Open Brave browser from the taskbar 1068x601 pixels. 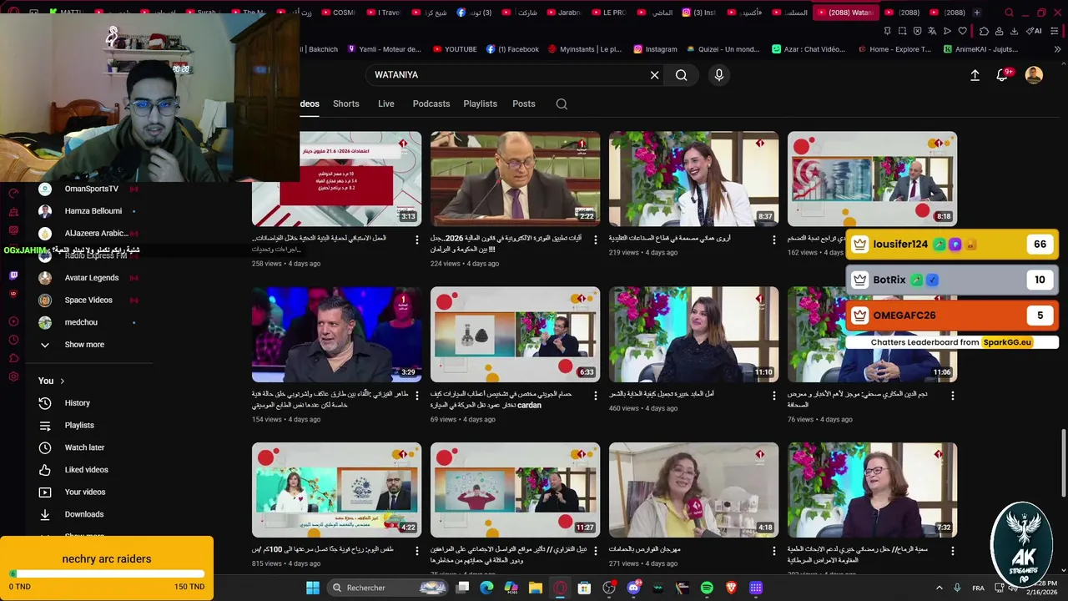pos(732,588)
